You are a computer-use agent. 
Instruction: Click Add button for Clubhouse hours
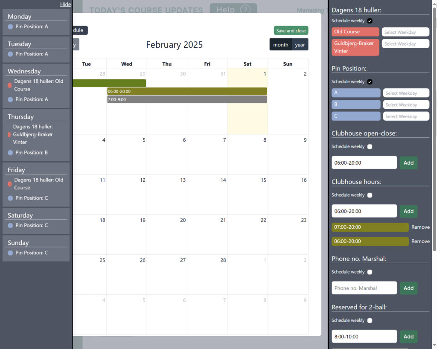[408, 211]
